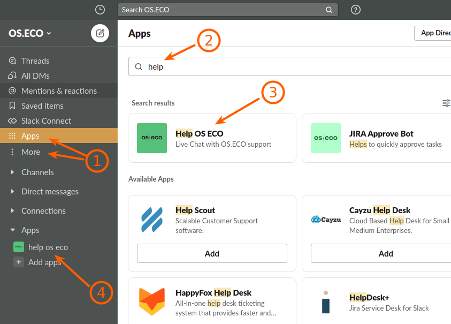This screenshot has width=451, height=324.
Task: Expand the Direct messages section
Action: click(13, 192)
